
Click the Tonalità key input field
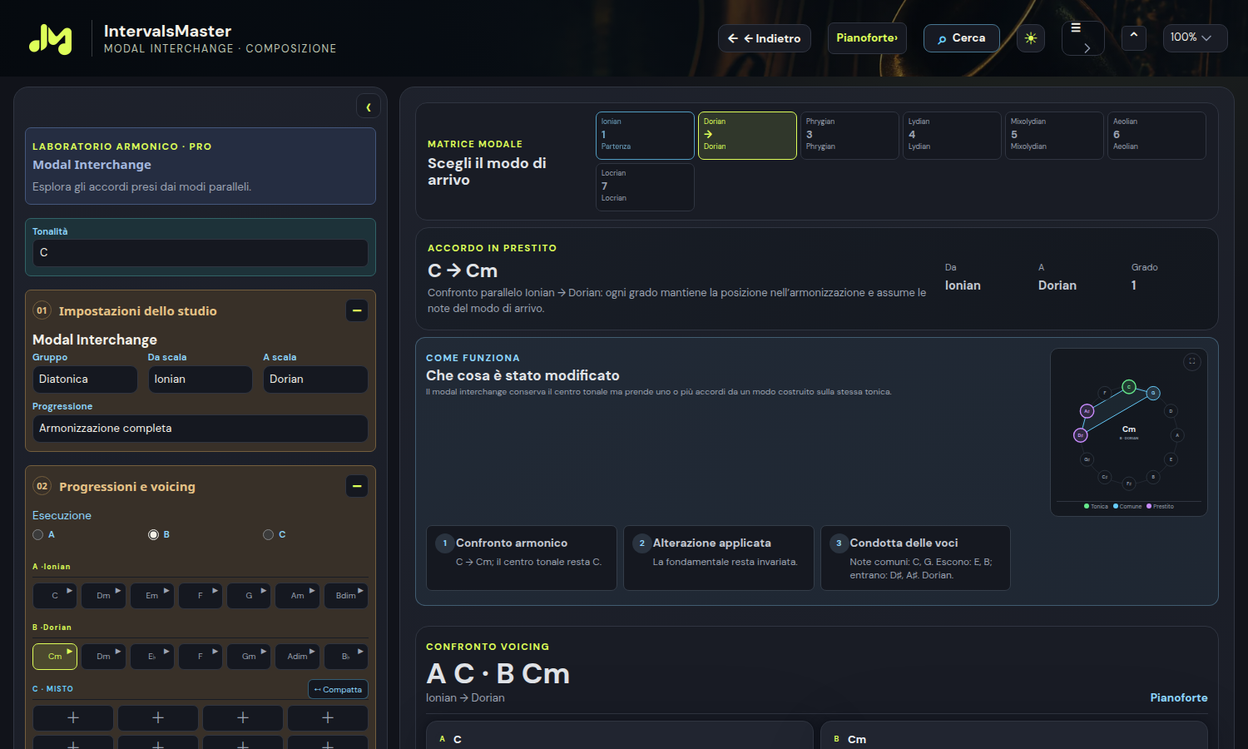tap(200, 253)
